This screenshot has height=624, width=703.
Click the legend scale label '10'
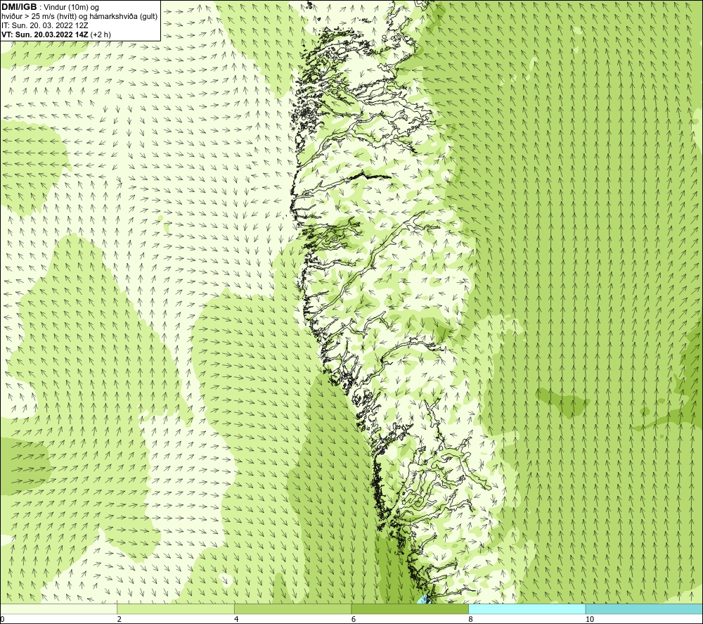pyautogui.click(x=590, y=619)
